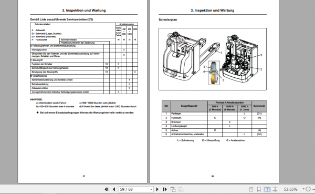The height and width of the screenshot is (194, 315).
Task: Click the greyed-out next view icon
Action: coord(181,189)
